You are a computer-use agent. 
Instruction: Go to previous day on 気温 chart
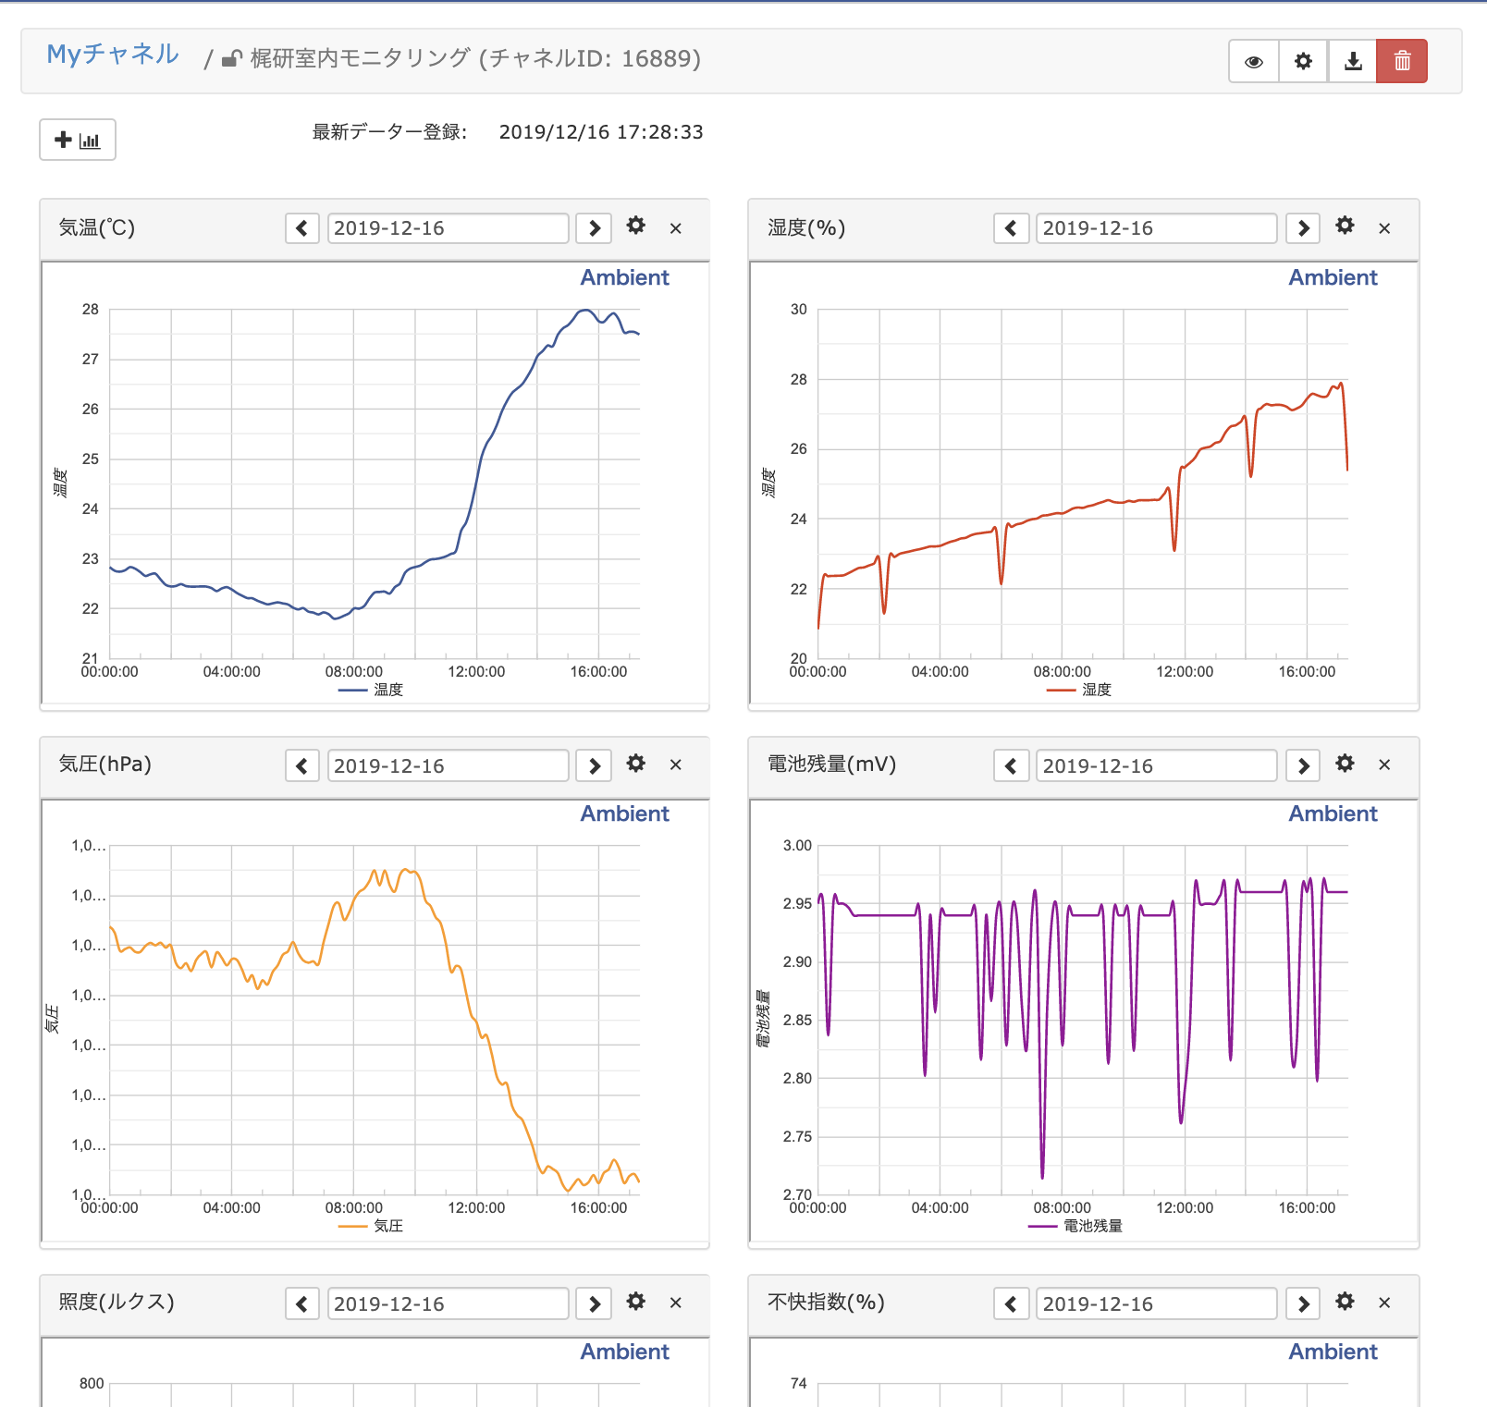(x=302, y=228)
